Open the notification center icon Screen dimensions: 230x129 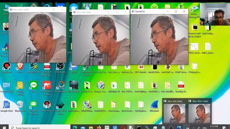click(x=224, y=128)
